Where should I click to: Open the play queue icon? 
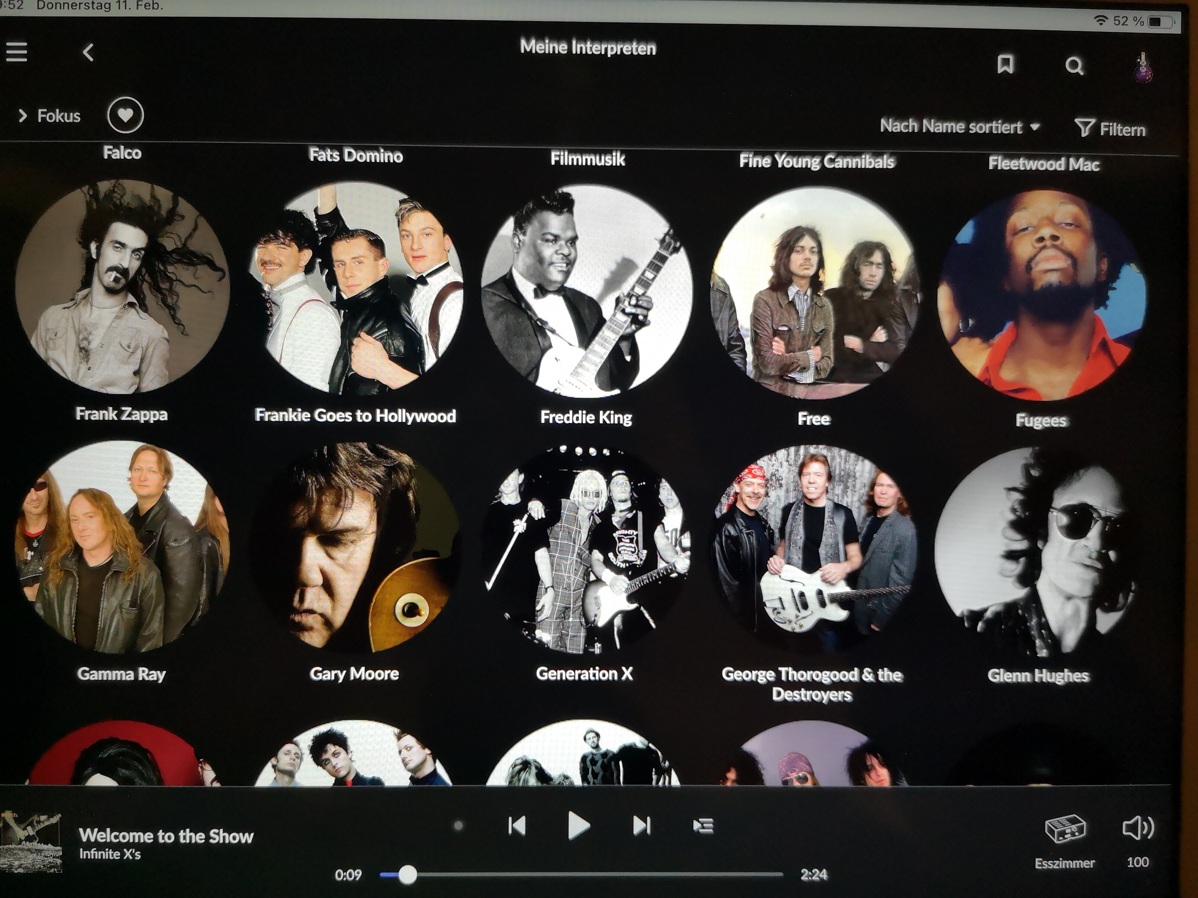(x=703, y=826)
